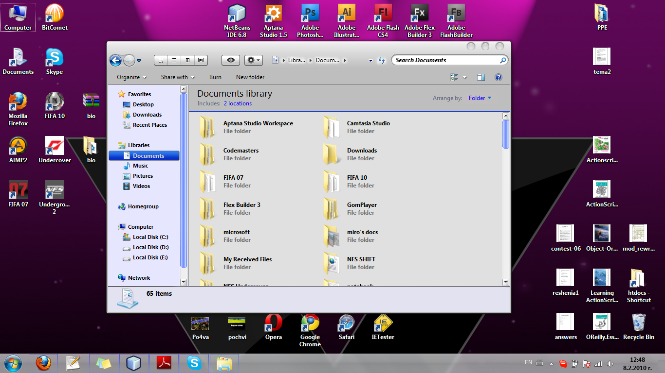This screenshot has height=373, width=665.
Task: Click Adobe Reader in the taskbar
Action: [x=164, y=363]
